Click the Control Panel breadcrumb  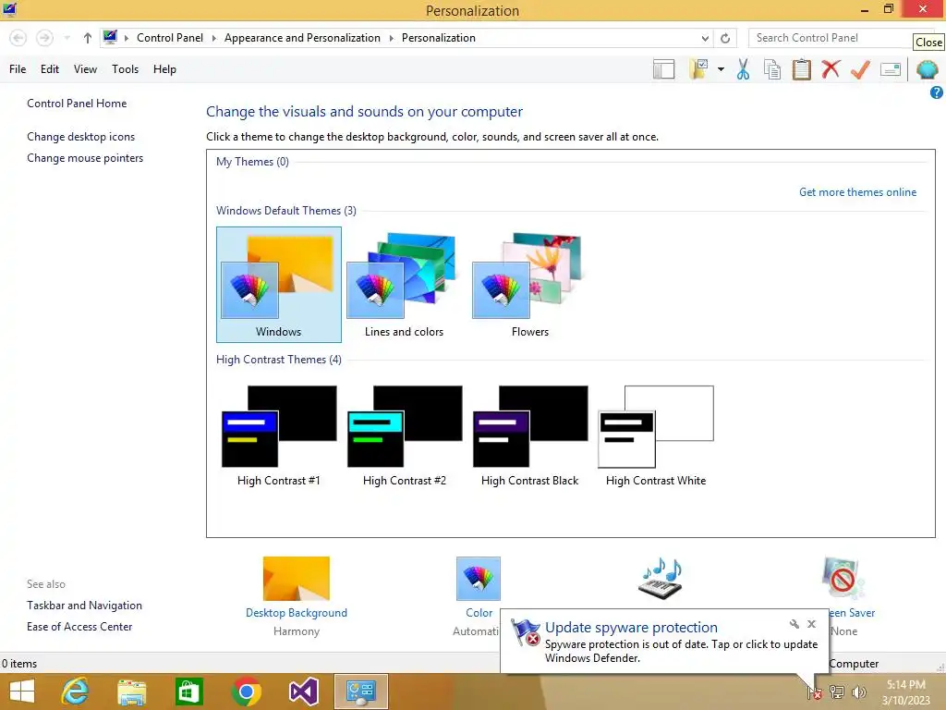point(170,38)
